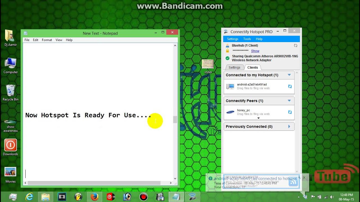Click the Notepad vertical scrollbar thumb
This screenshot has height=202, width=360.
(175, 120)
